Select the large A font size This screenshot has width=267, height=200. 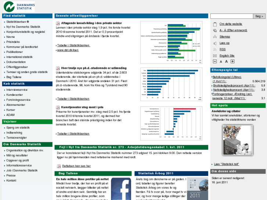coord(226,61)
